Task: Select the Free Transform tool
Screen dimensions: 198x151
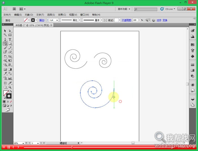Action: tap(10, 60)
